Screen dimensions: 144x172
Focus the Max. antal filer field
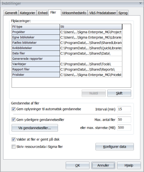[x=124, y=119]
